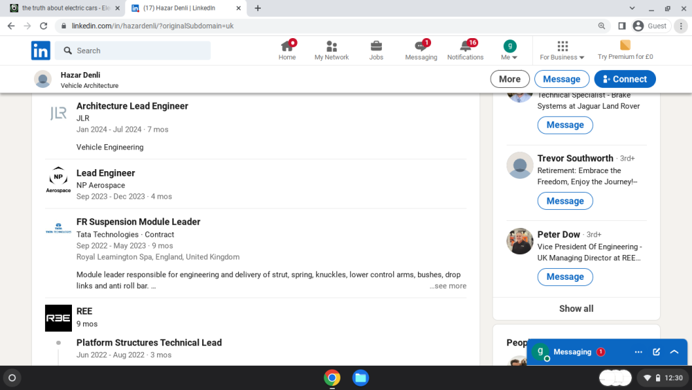Viewport: 692px width, 390px height.
Task: Click Chrome icon in the shelf
Action: coord(332,378)
